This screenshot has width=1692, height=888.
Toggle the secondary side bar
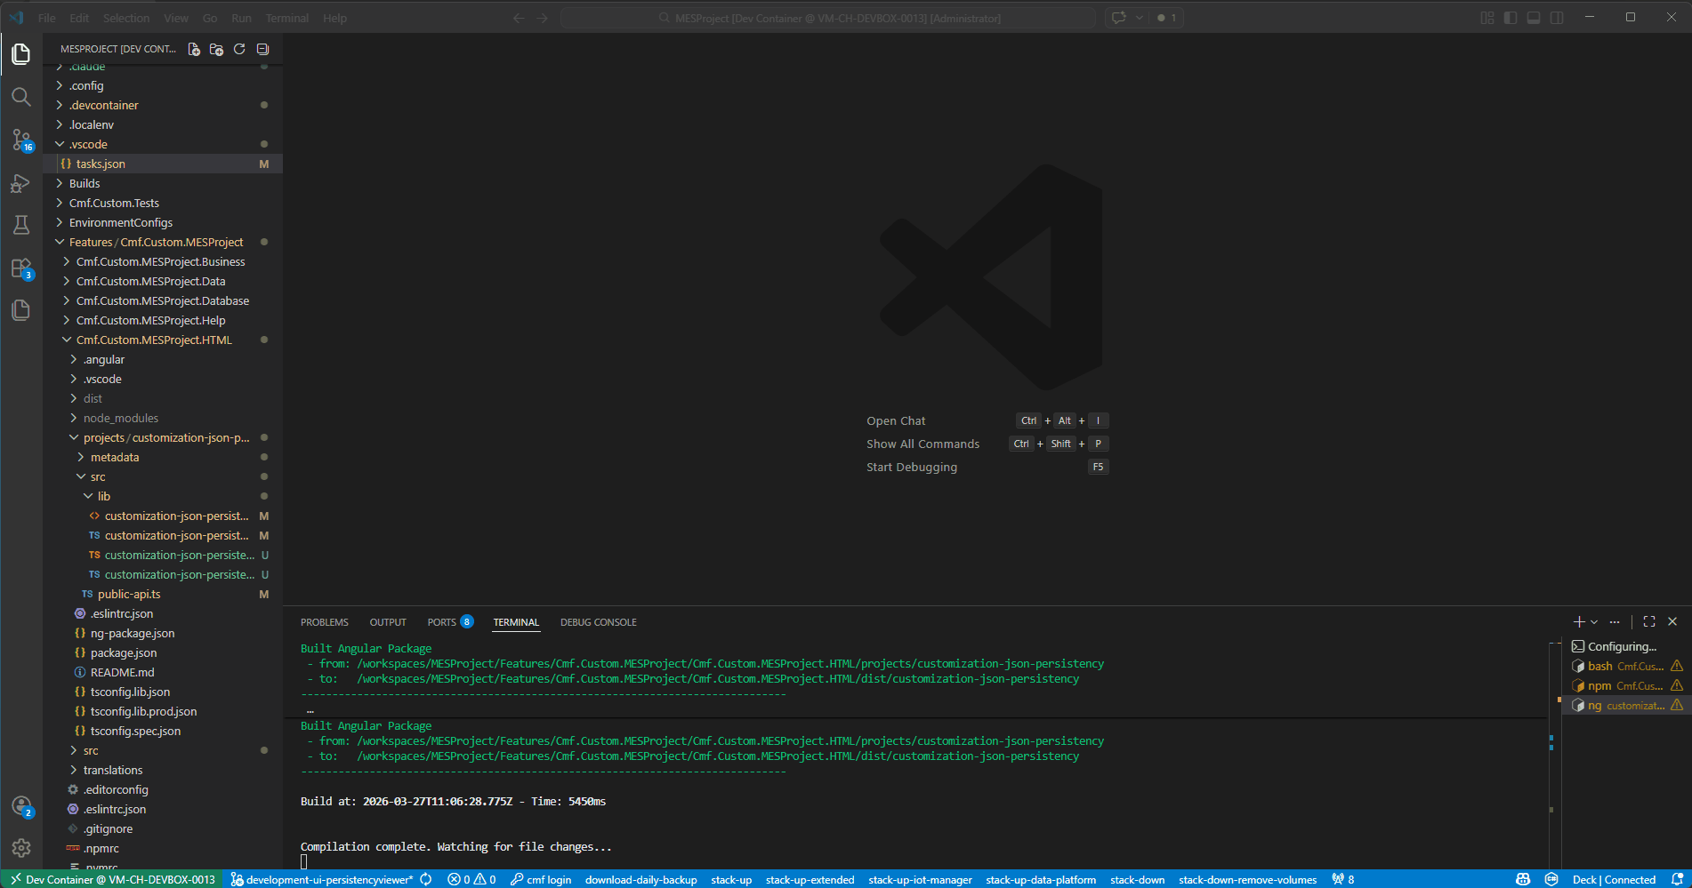pyautogui.click(x=1557, y=18)
